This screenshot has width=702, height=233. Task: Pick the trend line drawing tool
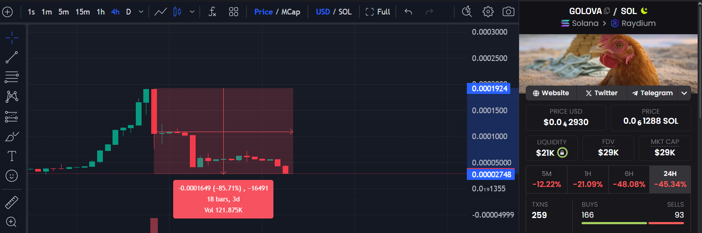pyautogui.click(x=12, y=57)
